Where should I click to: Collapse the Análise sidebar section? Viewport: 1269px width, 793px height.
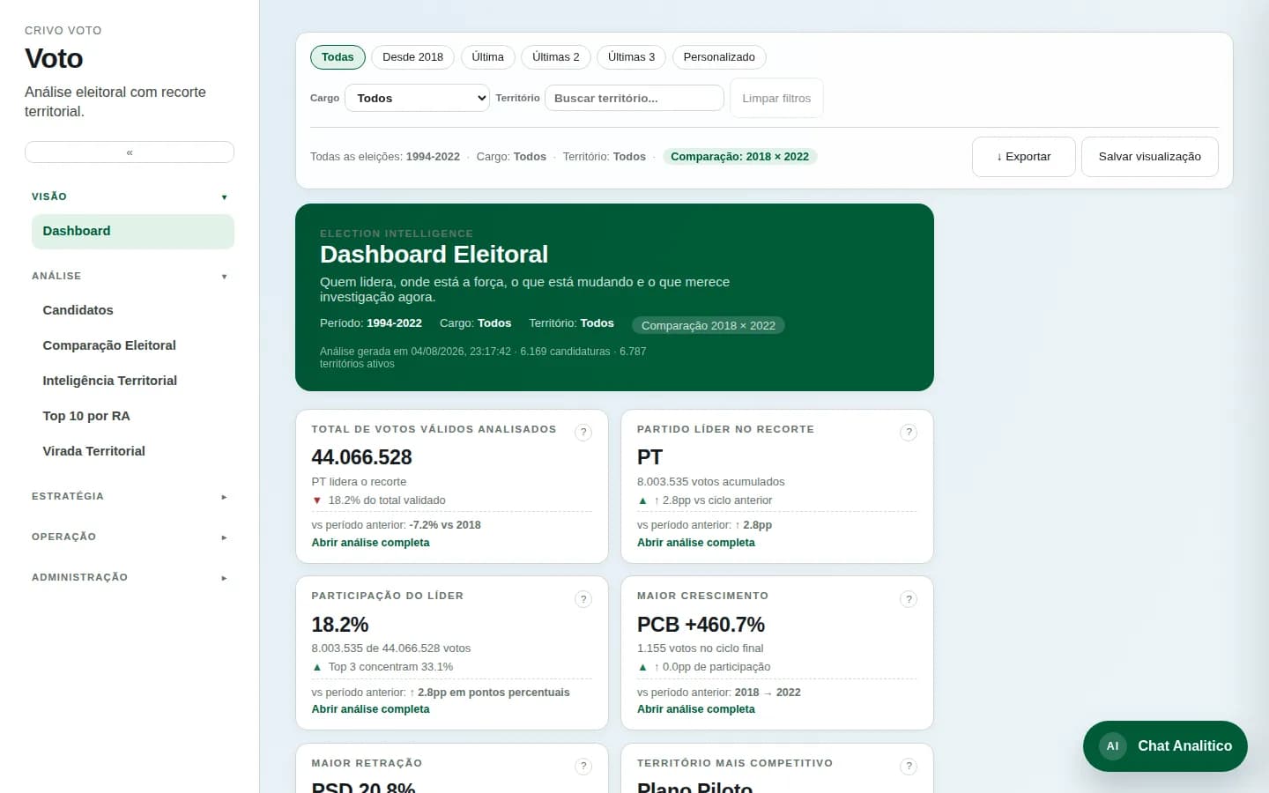pyautogui.click(x=130, y=276)
